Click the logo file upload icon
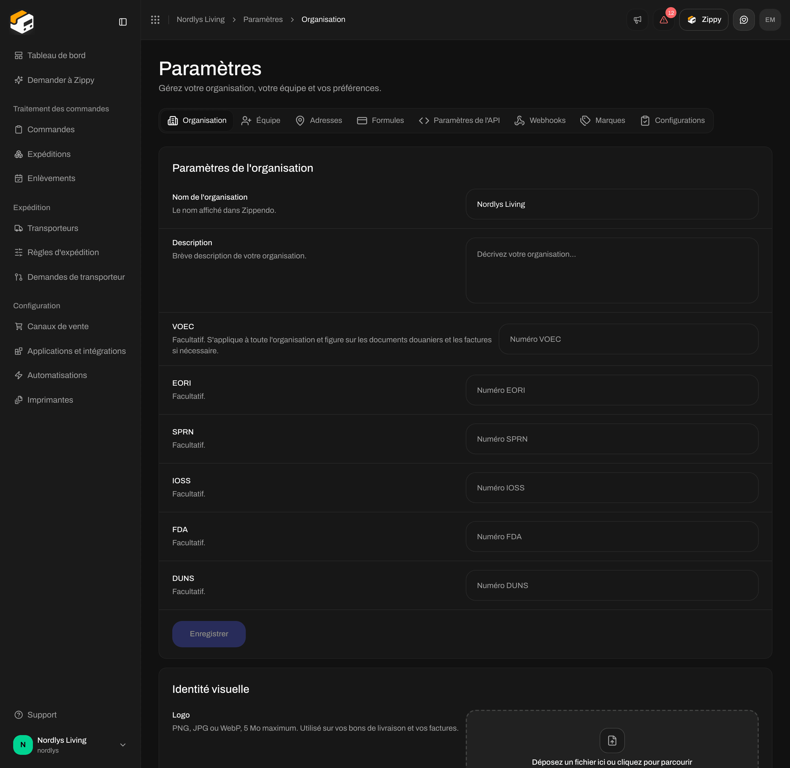Image resolution: width=790 pixels, height=768 pixels. click(x=612, y=741)
